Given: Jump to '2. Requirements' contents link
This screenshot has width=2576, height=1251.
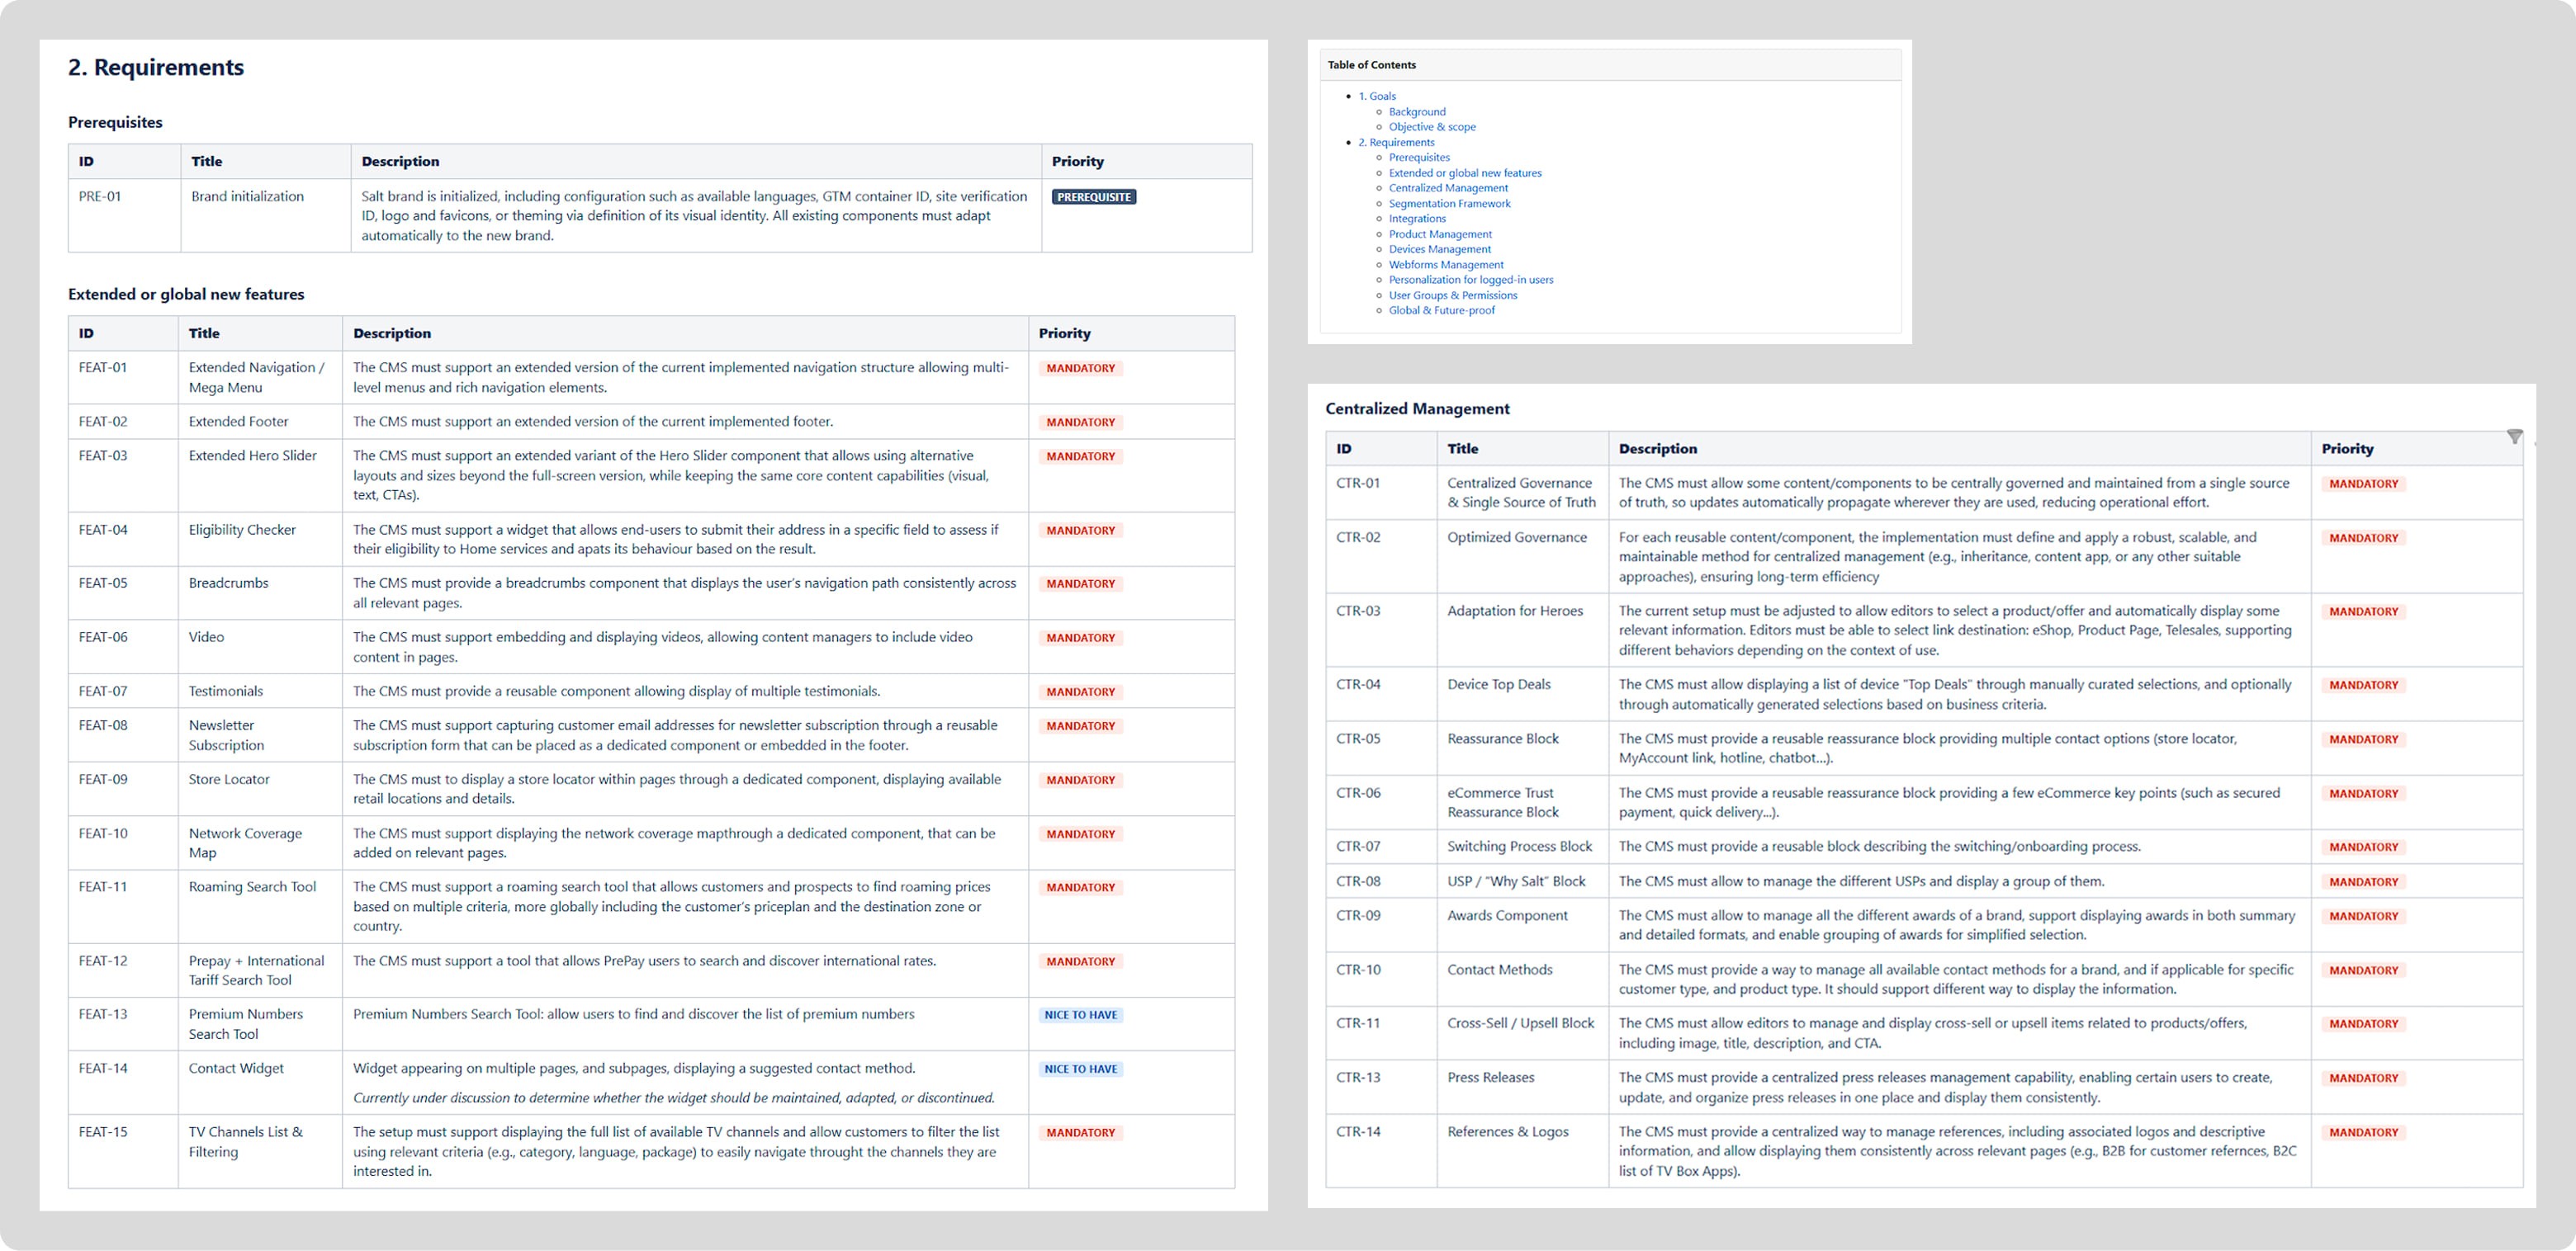Looking at the screenshot, I should 1395,142.
